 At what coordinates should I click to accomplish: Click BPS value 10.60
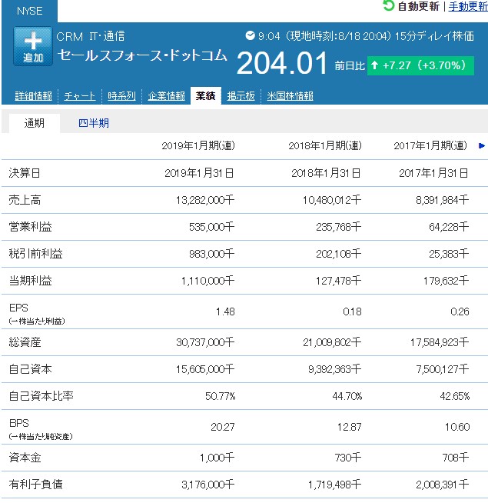click(x=457, y=427)
